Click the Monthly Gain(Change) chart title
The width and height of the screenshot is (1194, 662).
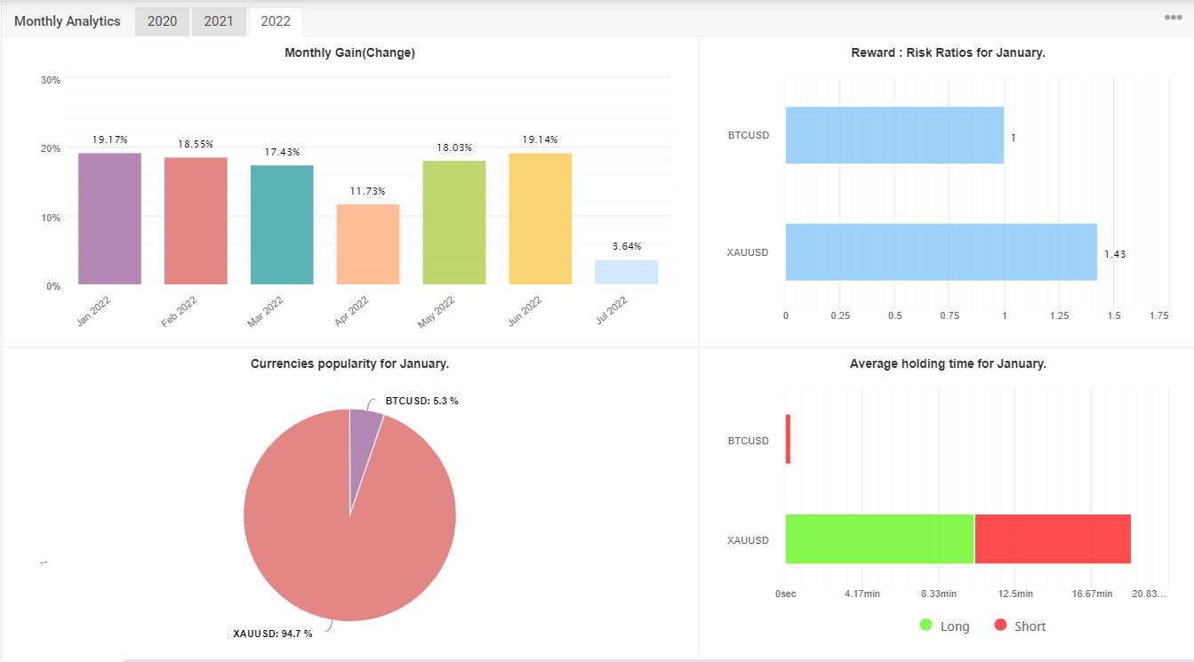pyautogui.click(x=349, y=52)
